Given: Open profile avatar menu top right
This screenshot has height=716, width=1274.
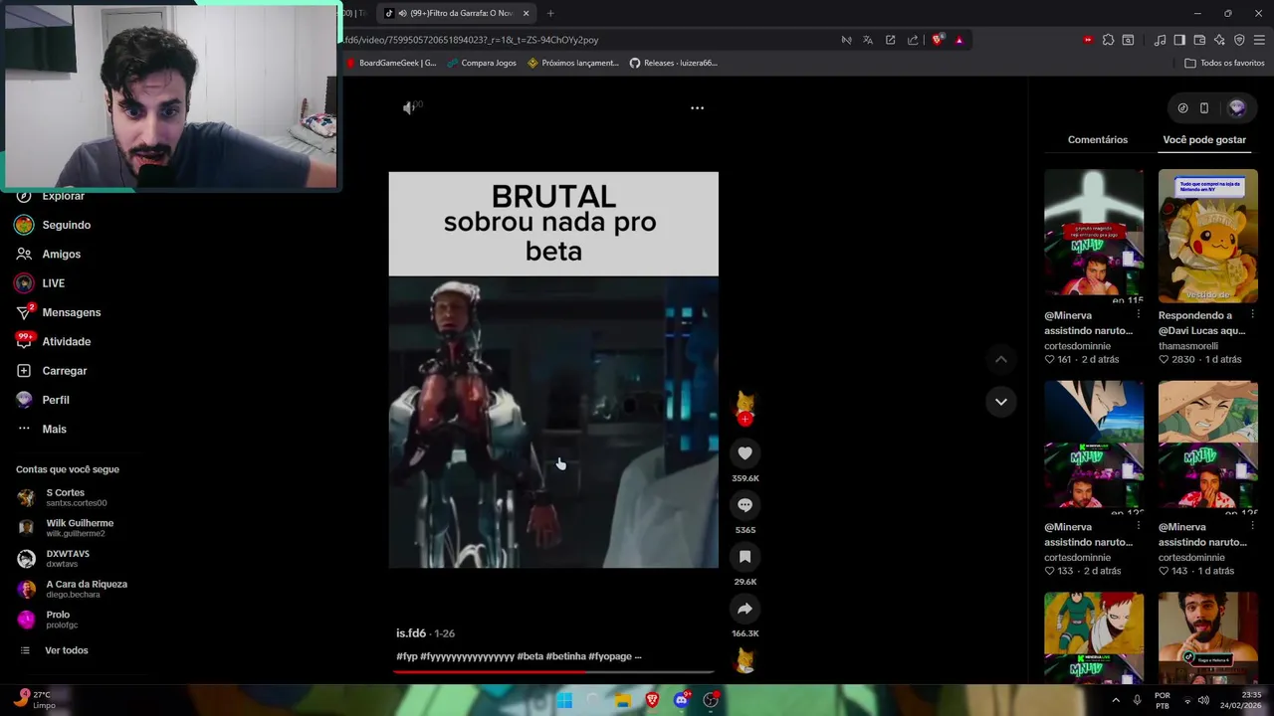Looking at the screenshot, I should (x=1237, y=107).
